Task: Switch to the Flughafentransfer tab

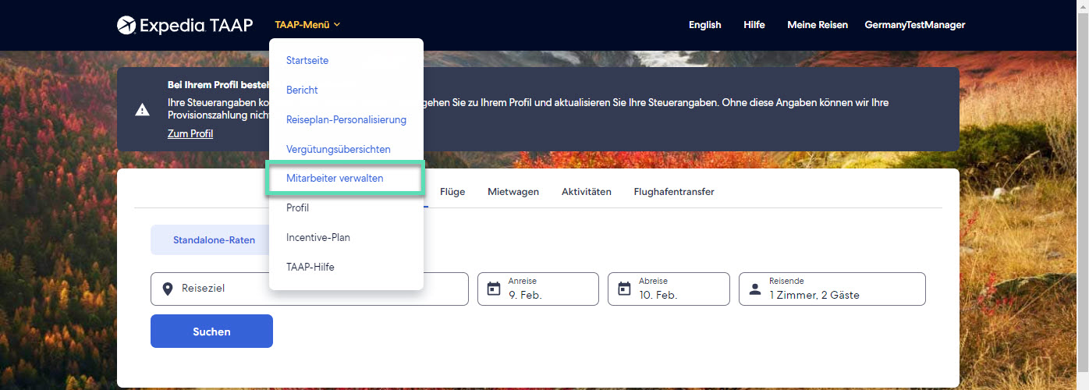Action: point(674,192)
